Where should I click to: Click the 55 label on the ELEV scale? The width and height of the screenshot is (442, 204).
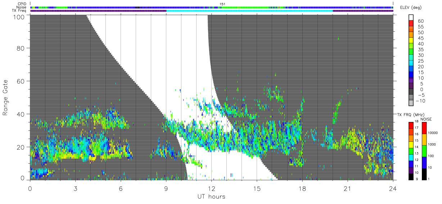pyautogui.click(x=421, y=27)
